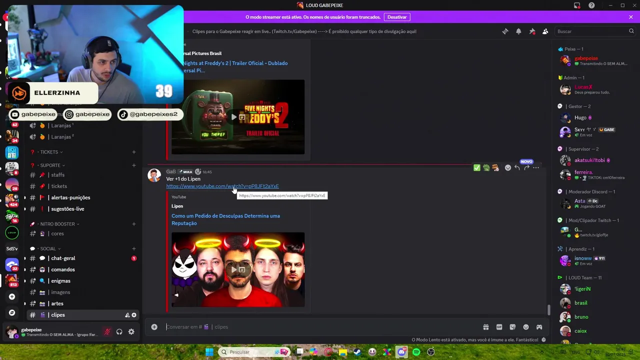This screenshot has height=360, width=640.
Task: Open the gift Nitro icon
Action: point(485,327)
